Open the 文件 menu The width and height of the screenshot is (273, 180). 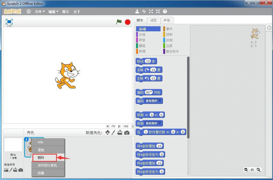(x=39, y=11)
